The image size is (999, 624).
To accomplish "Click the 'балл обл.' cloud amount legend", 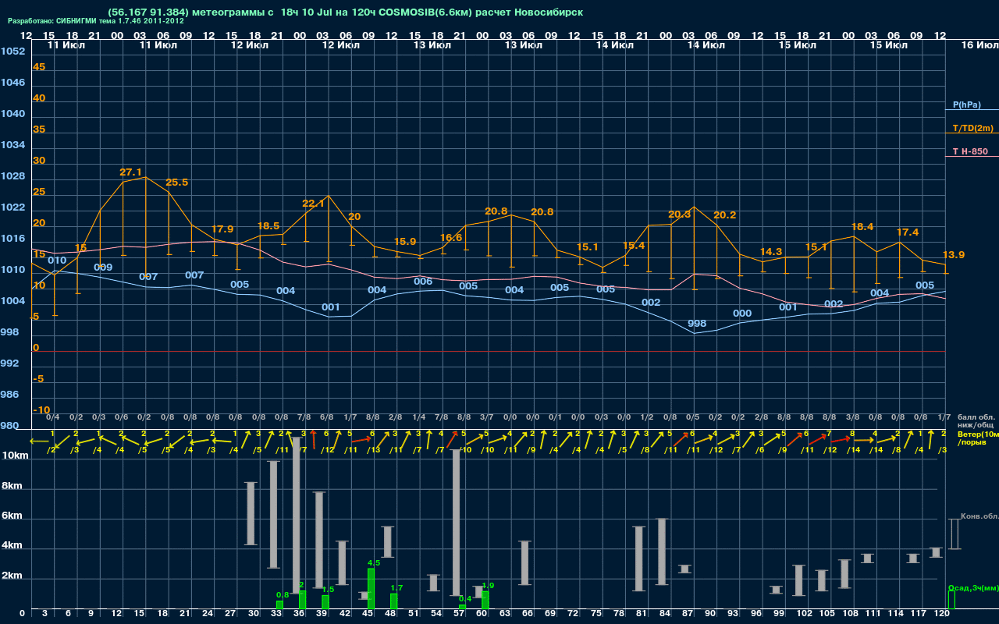I will point(976,417).
